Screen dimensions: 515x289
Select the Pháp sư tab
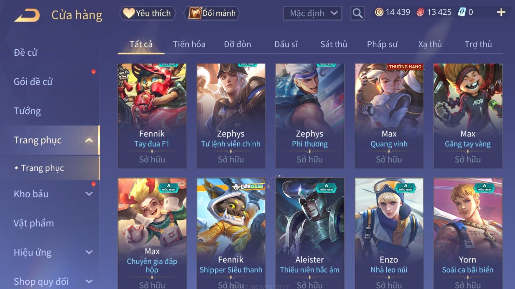[x=382, y=44]
